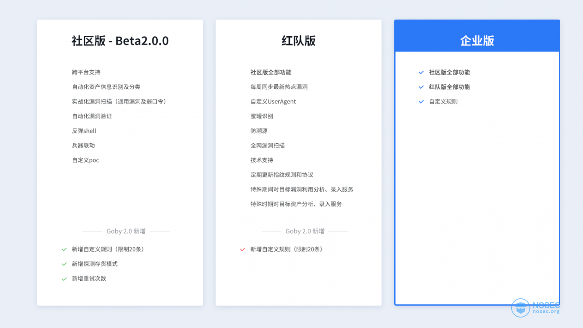Click Goby 2.0 新增 label in 社区版 card
This screenshot has height=328, width=583.
(126, 231)
